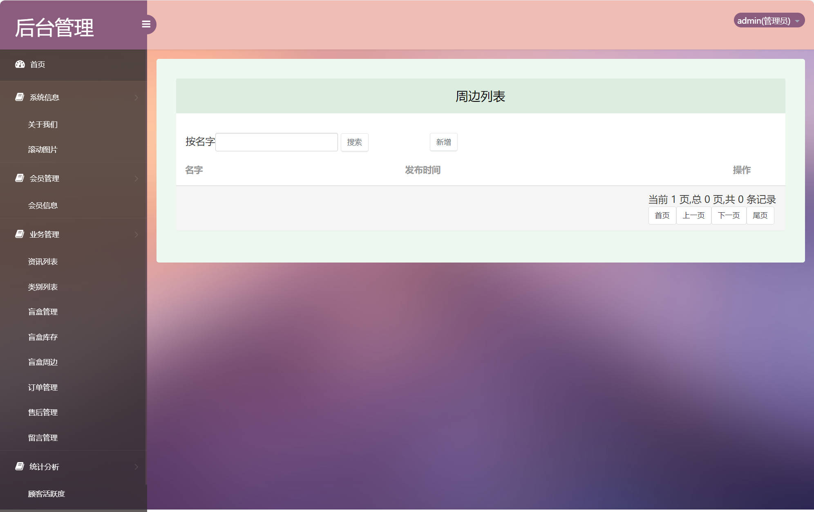814x512 pixels.
Task: Click the 搜索 search button
Action: [354, 142]
